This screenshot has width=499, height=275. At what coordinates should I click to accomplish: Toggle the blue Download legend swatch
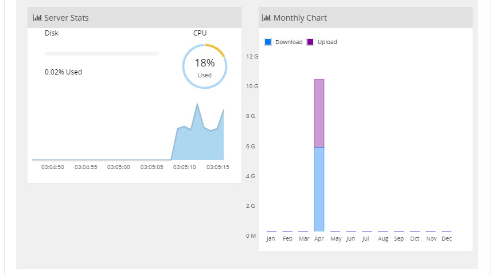268,42
